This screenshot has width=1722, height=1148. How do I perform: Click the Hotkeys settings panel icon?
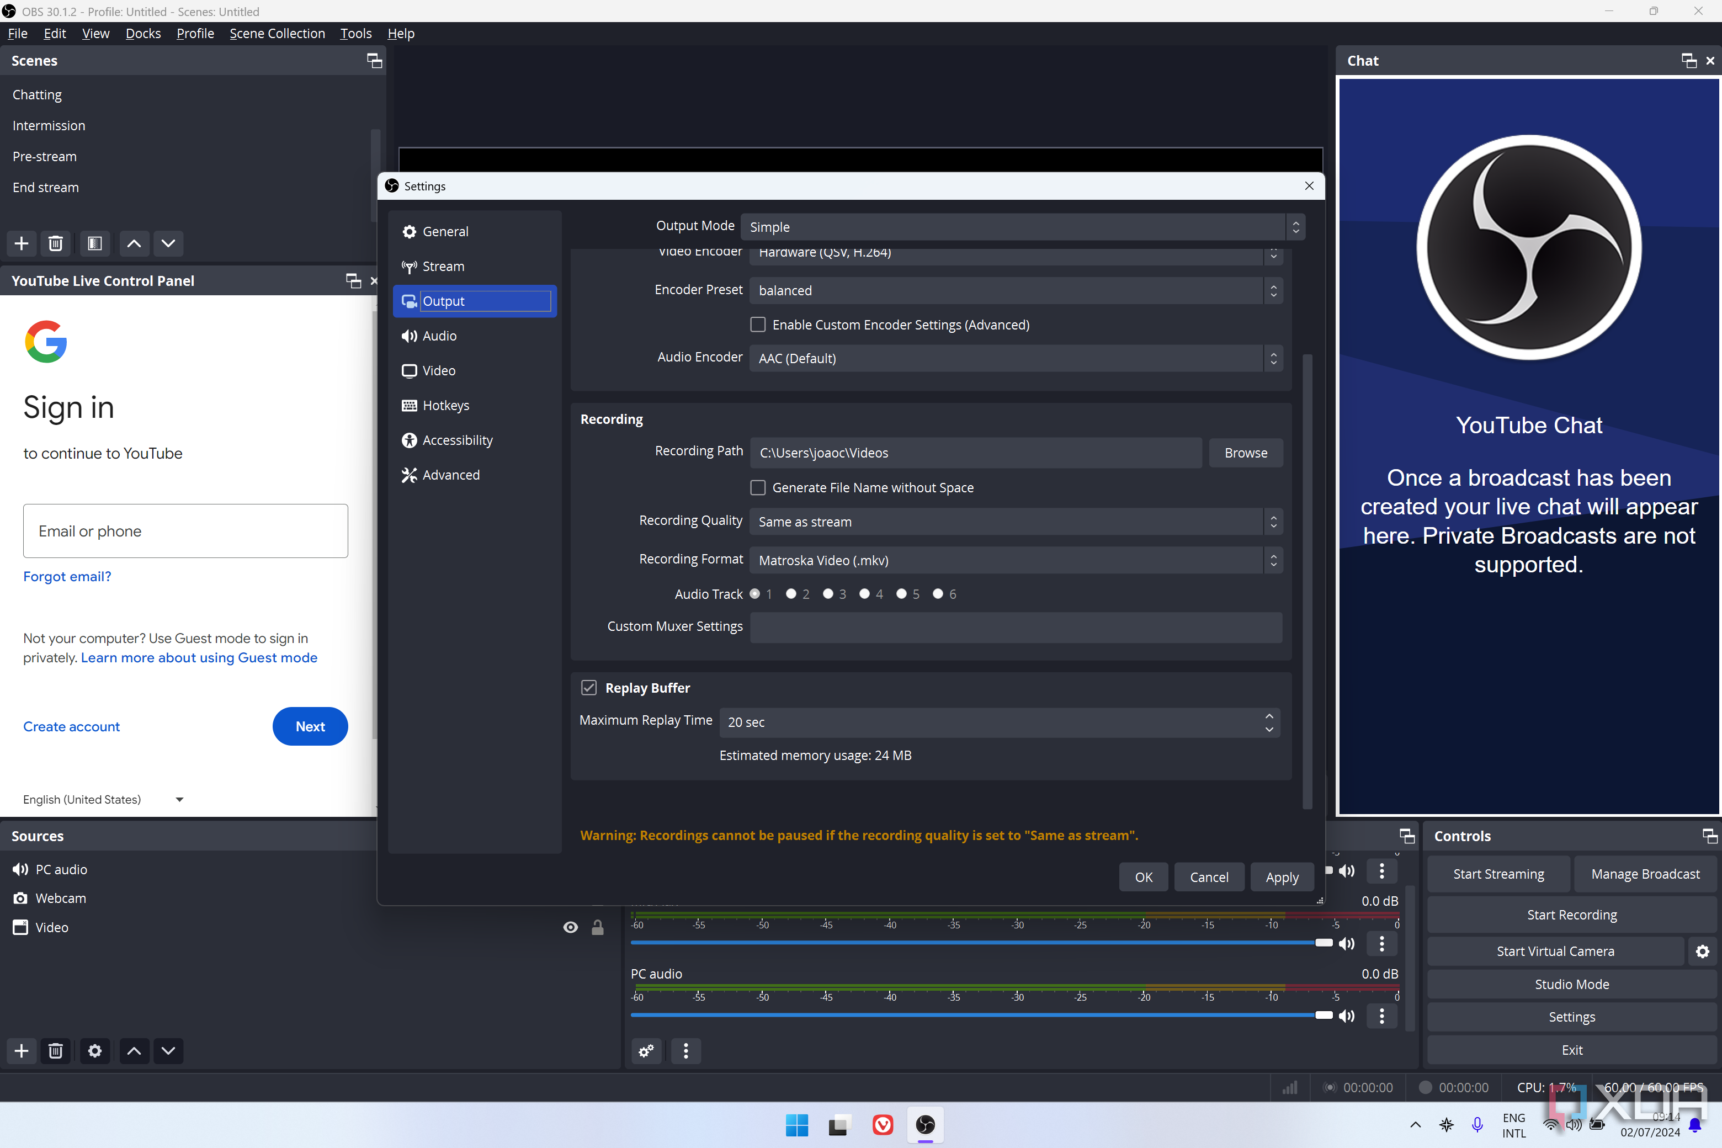410,405
